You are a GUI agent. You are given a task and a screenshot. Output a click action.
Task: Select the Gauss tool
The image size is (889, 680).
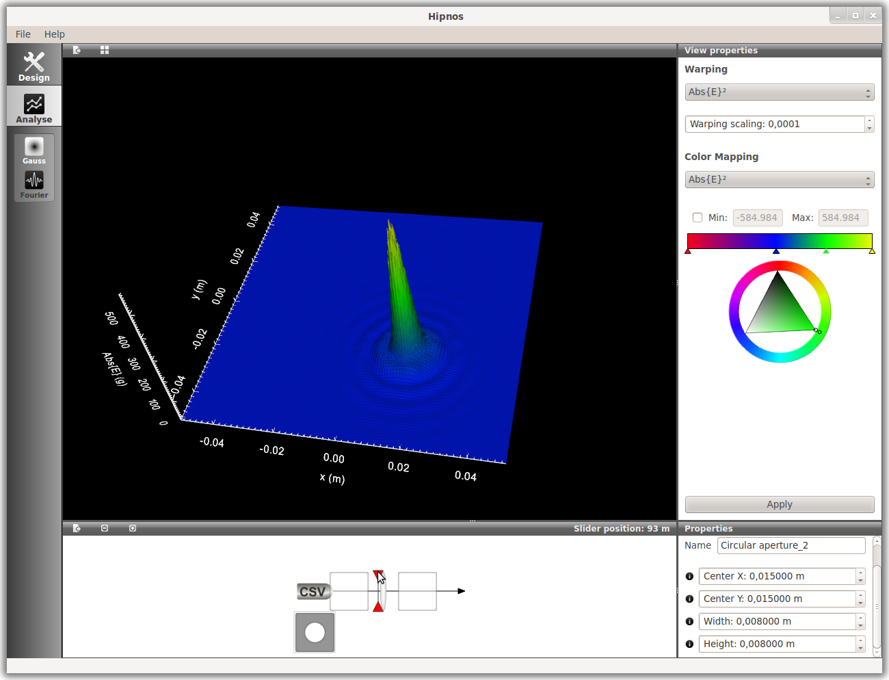[x=34, y=151]
